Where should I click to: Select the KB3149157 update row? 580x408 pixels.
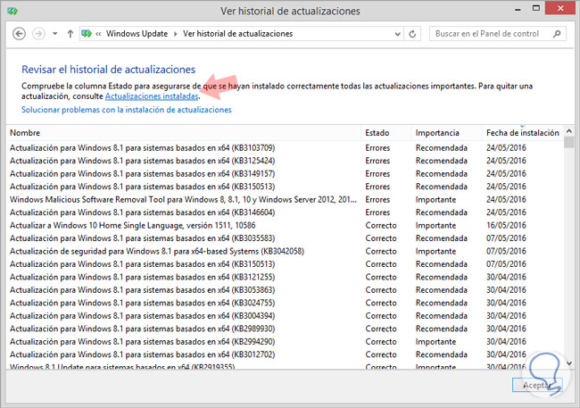(285, 173)
